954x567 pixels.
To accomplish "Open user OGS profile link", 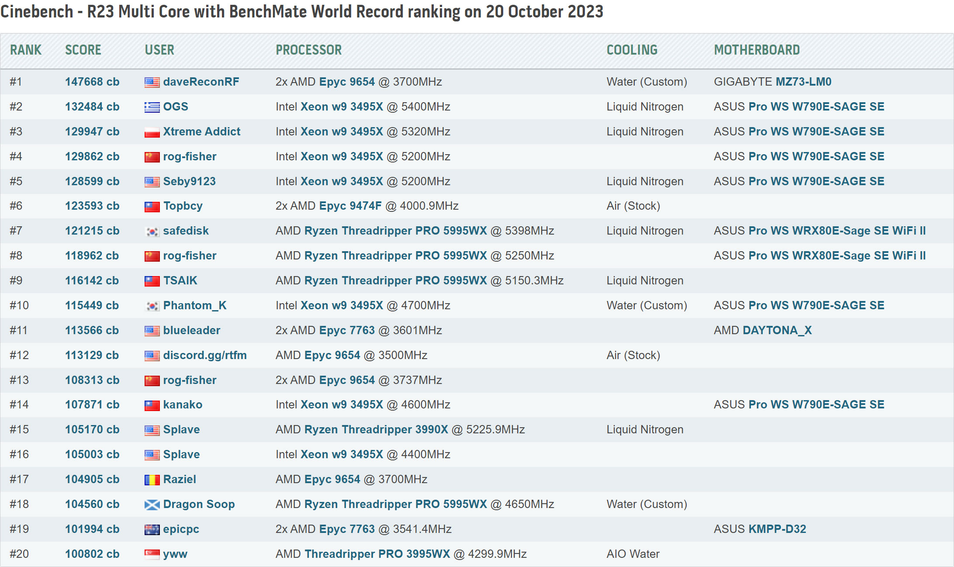I will [x=176, y=107].
